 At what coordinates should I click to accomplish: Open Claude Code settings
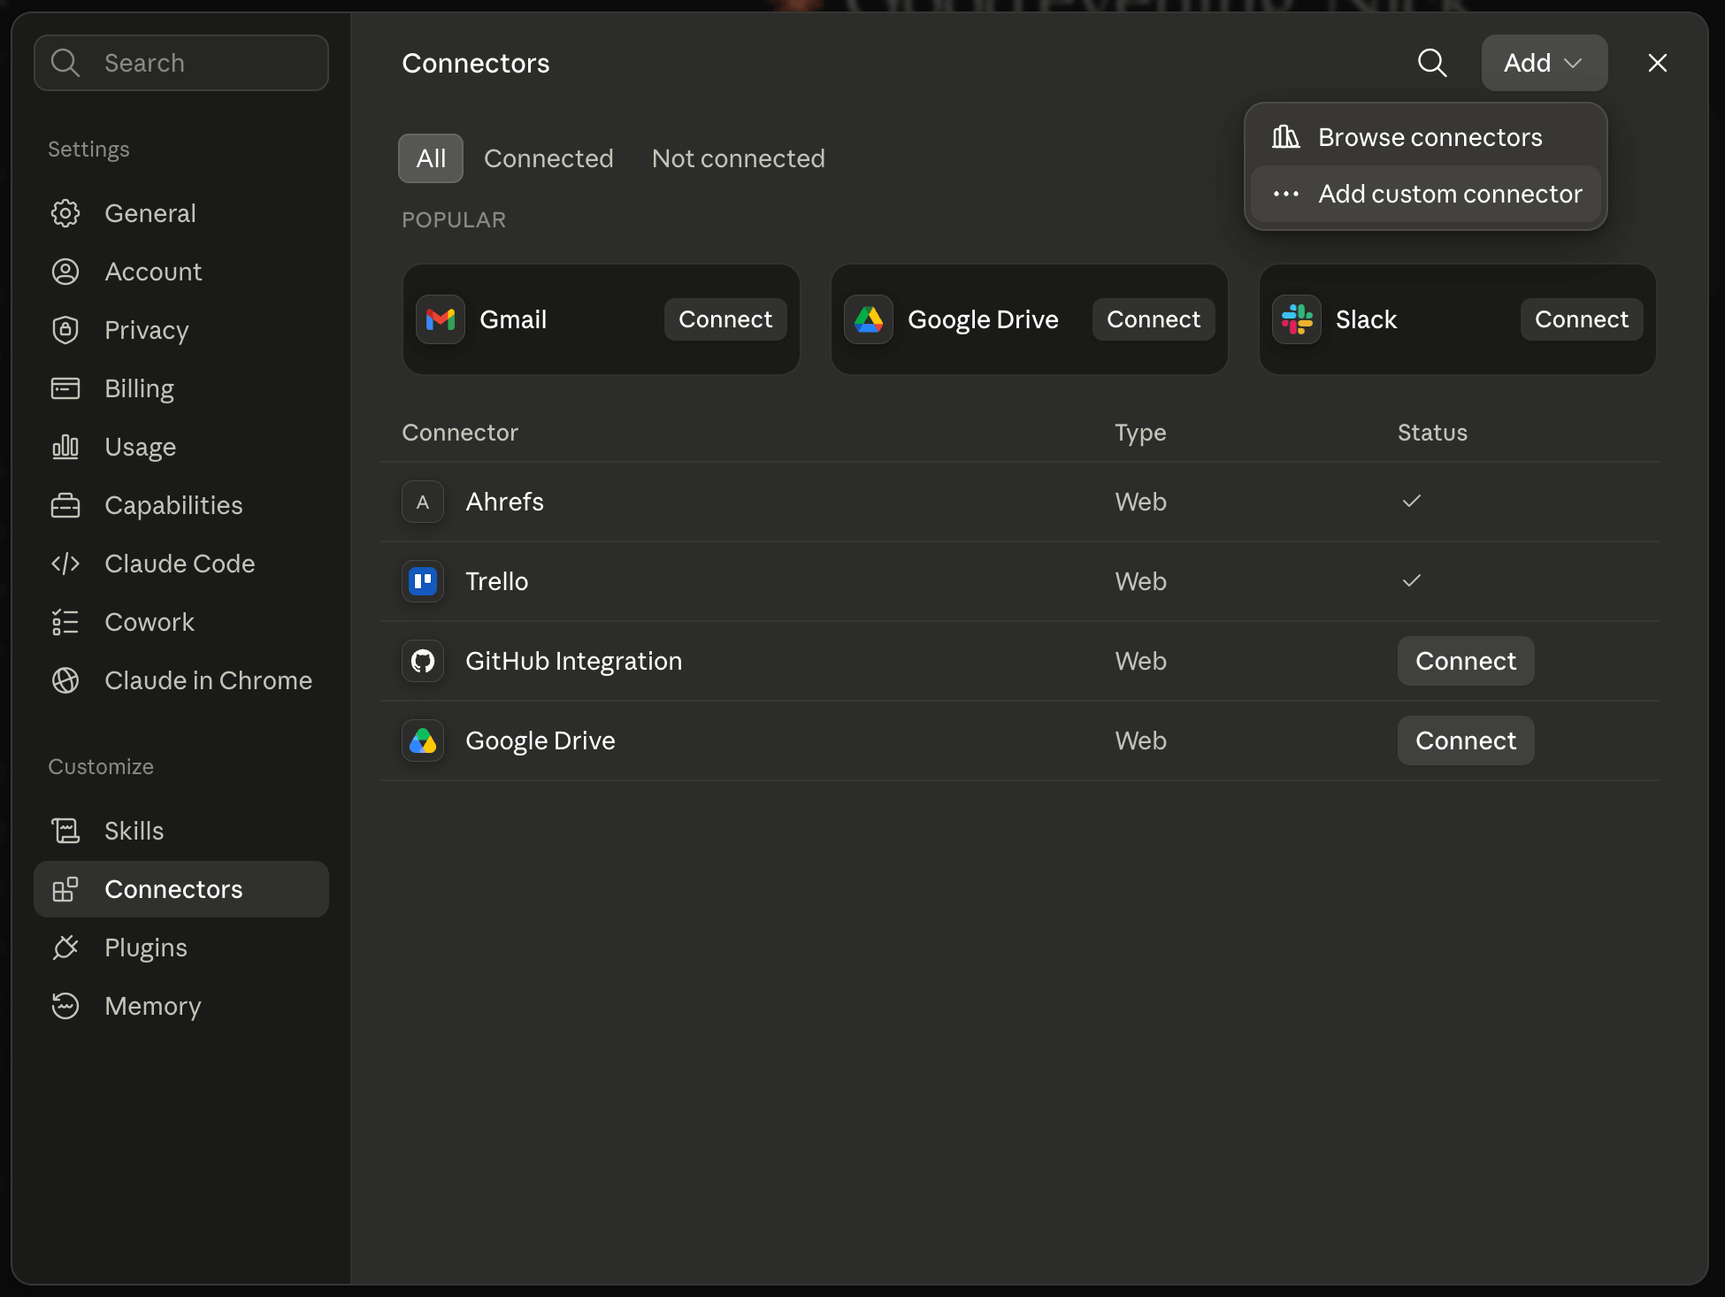pyautogui.click(x=181, y=564)
